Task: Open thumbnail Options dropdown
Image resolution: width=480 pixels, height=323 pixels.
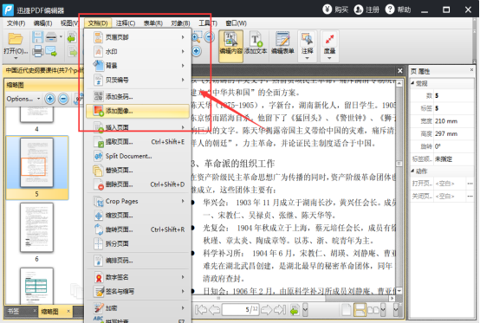Action: tap(23, 99)
